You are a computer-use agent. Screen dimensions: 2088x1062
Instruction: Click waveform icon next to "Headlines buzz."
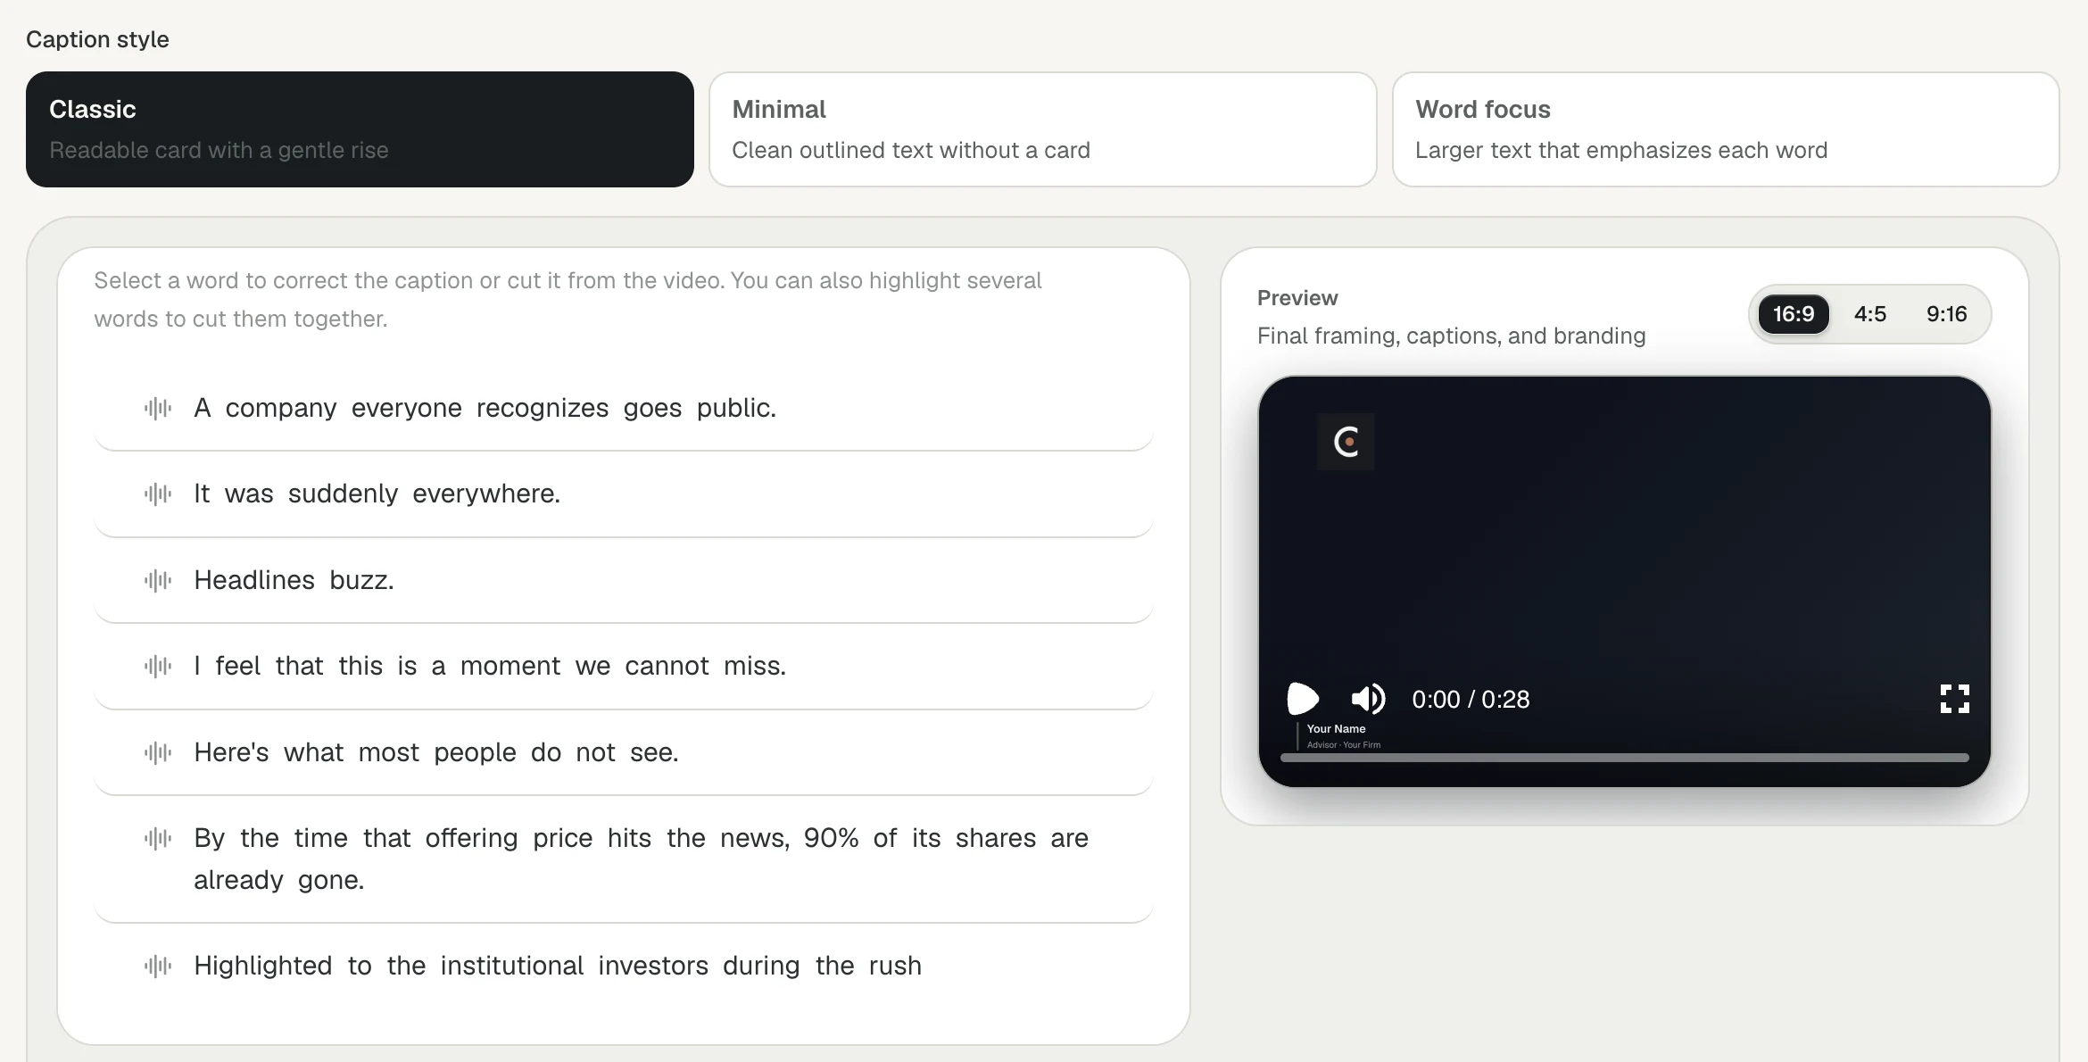158,580
